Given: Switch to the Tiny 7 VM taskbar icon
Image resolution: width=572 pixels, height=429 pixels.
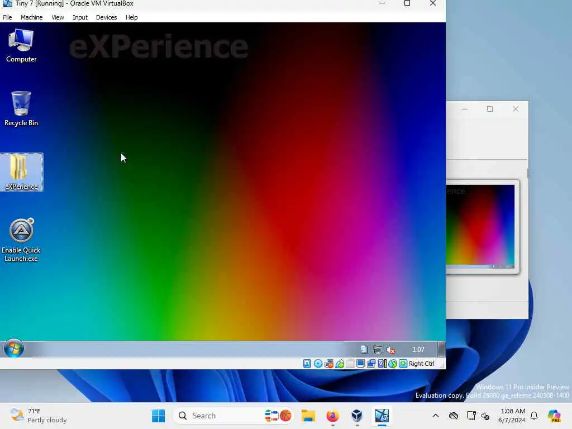Looking at the screenshot, I should click(382, 416).
